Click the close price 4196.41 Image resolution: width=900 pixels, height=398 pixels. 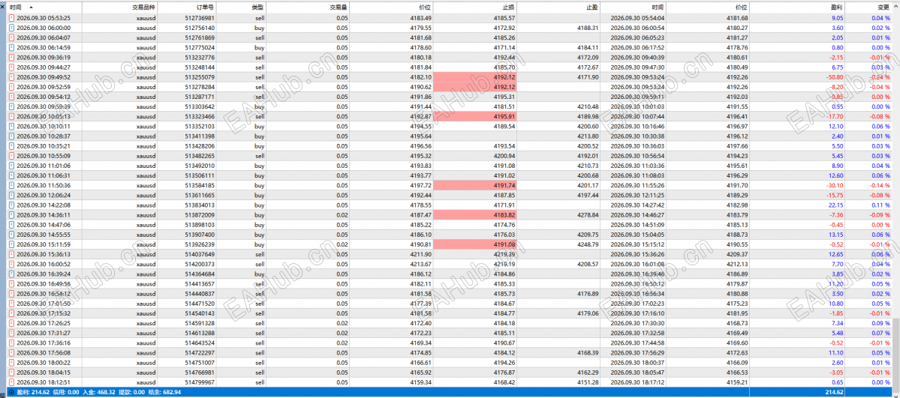pyautogui.click(x=737, y=116)
